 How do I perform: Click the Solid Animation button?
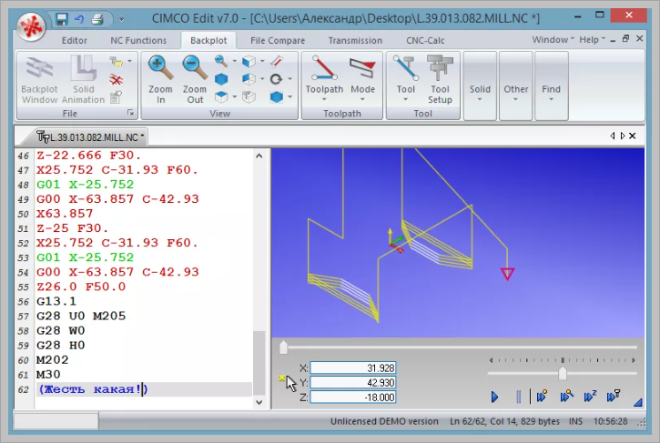point(83,80)
